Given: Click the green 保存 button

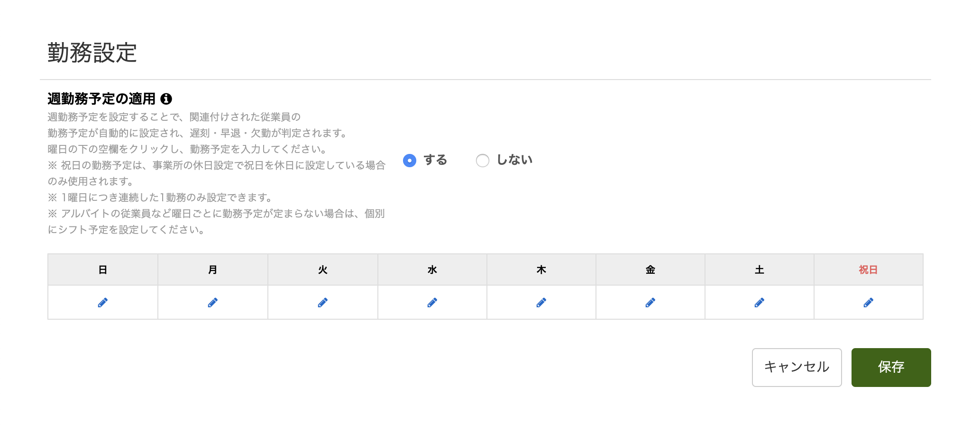Looking at the screenshot, I should click(x=891, y=368).
